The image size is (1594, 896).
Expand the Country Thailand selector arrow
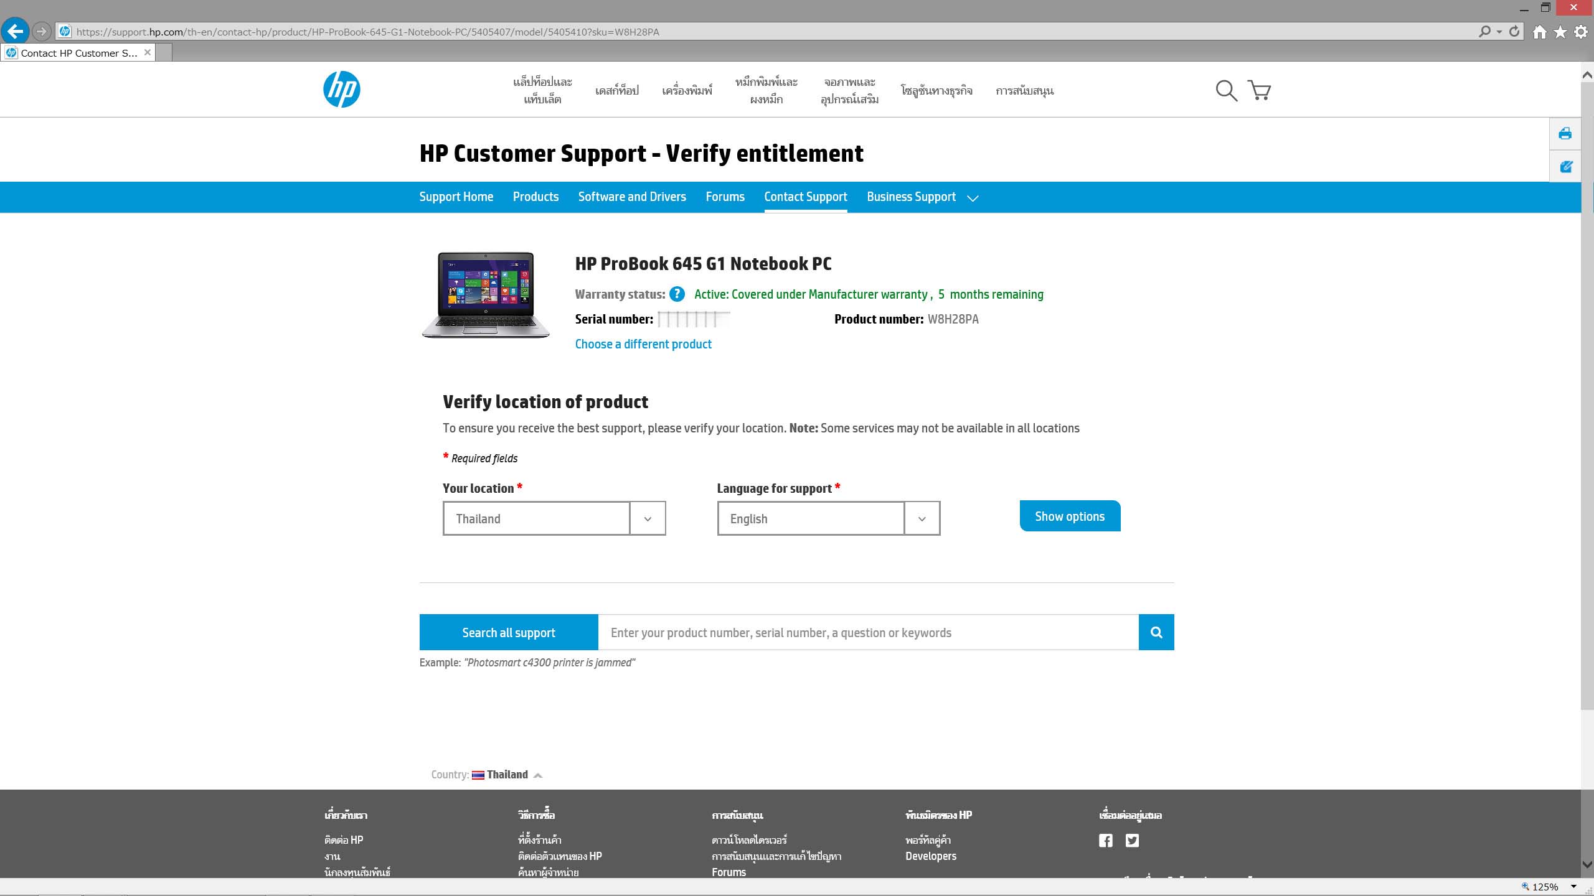[538, 775]
